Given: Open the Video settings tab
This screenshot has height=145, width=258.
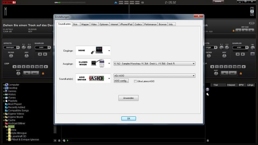Looking at the screenshot, I should [94, 24].
